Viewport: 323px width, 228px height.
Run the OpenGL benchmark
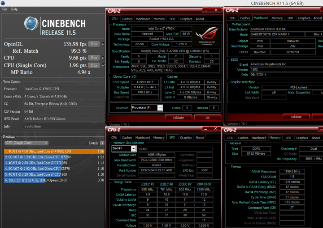point(94,44)
